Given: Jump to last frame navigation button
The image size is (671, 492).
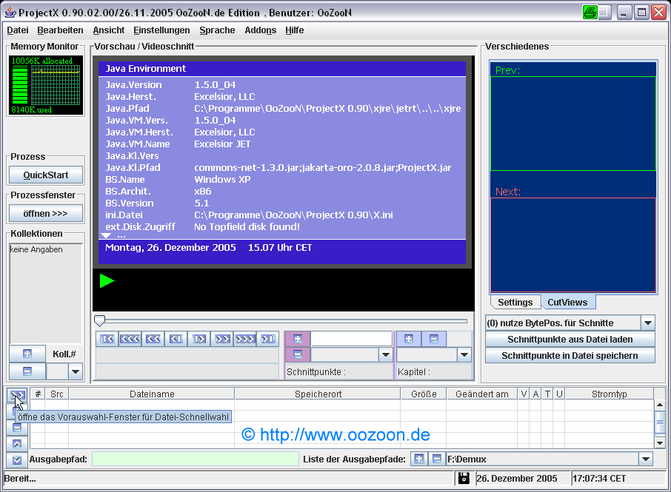Looking at the screenshot, I should (268, 339).
